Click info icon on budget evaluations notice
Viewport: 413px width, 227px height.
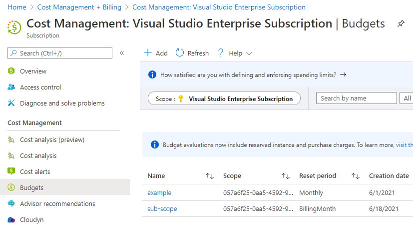(155, 144)
